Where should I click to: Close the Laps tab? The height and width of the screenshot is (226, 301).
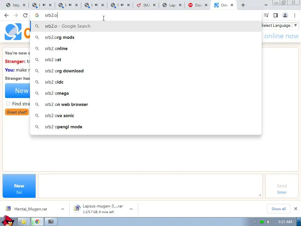tap(180, 5)
